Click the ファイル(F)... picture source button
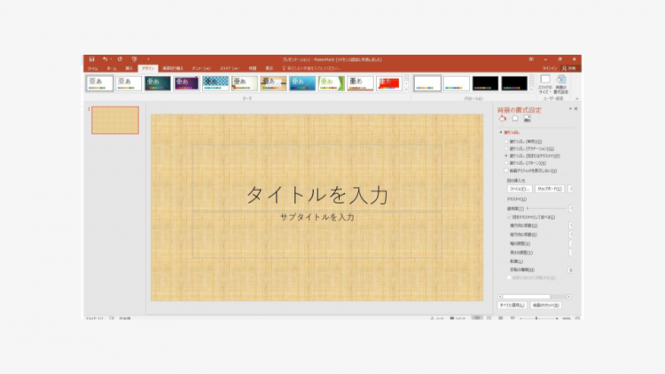665x374 pixels. point(520,189)
